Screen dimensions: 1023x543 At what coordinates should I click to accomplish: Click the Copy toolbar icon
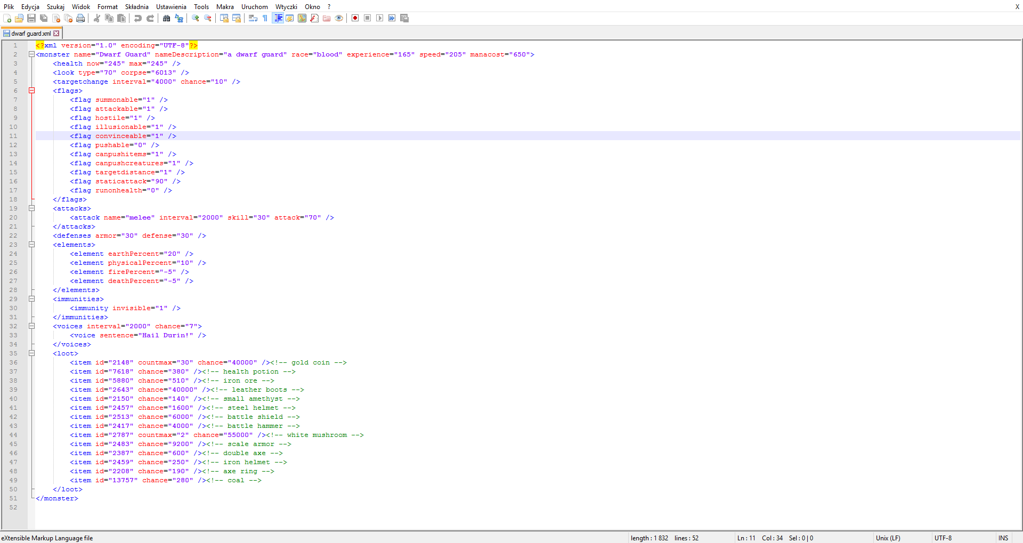pyautogui.click(x=109, y=18)
